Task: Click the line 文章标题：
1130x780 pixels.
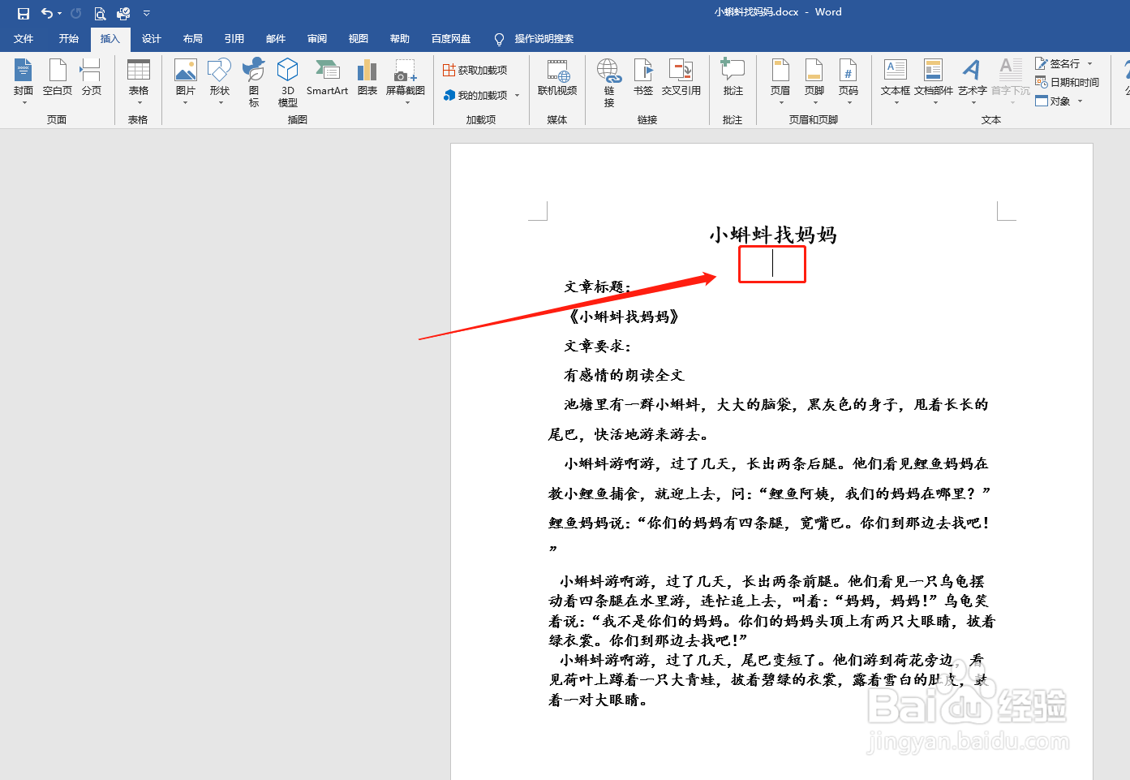Action: pos(598,287)
